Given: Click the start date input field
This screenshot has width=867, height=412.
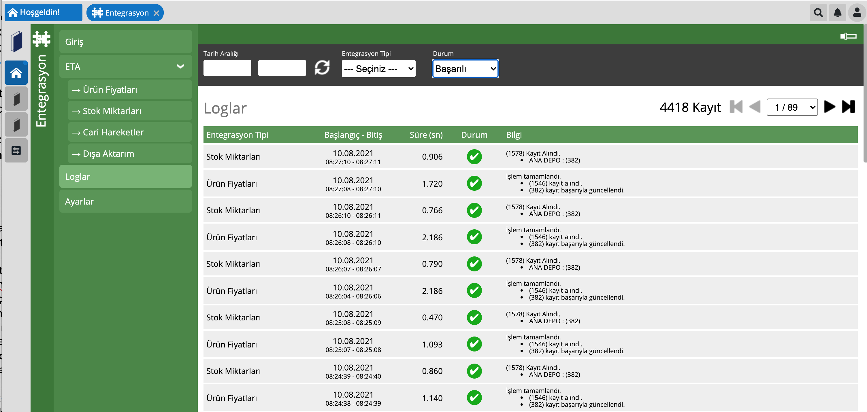Looking at the screenshot, I should click(x=227, y=68).
